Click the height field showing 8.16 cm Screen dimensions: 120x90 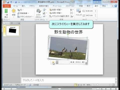[x=90, y=11]
